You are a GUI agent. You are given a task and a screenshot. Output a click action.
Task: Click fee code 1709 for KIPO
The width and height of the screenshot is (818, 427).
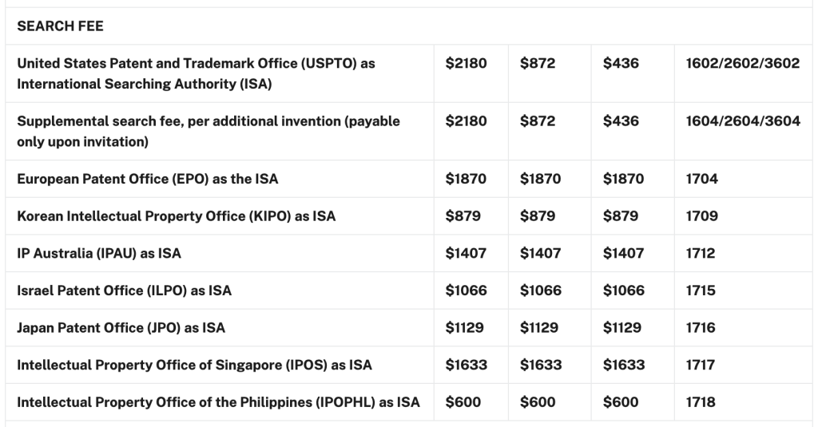(701, 216)
